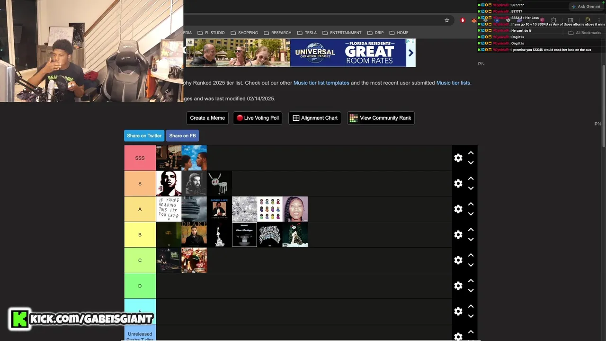Click Share on FB

[x=182, y=135]
